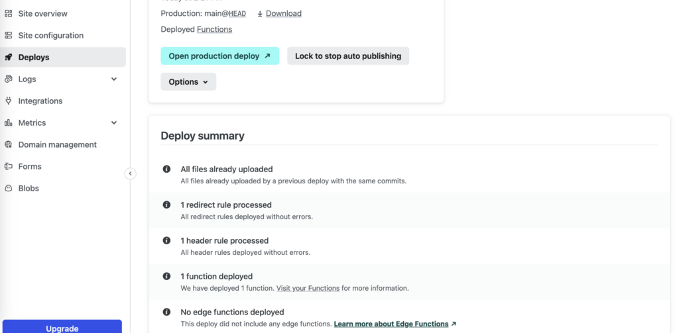Click the Blobs icon in sidebar
Screen dimensions: 679x333
click(x=9, y=188)
